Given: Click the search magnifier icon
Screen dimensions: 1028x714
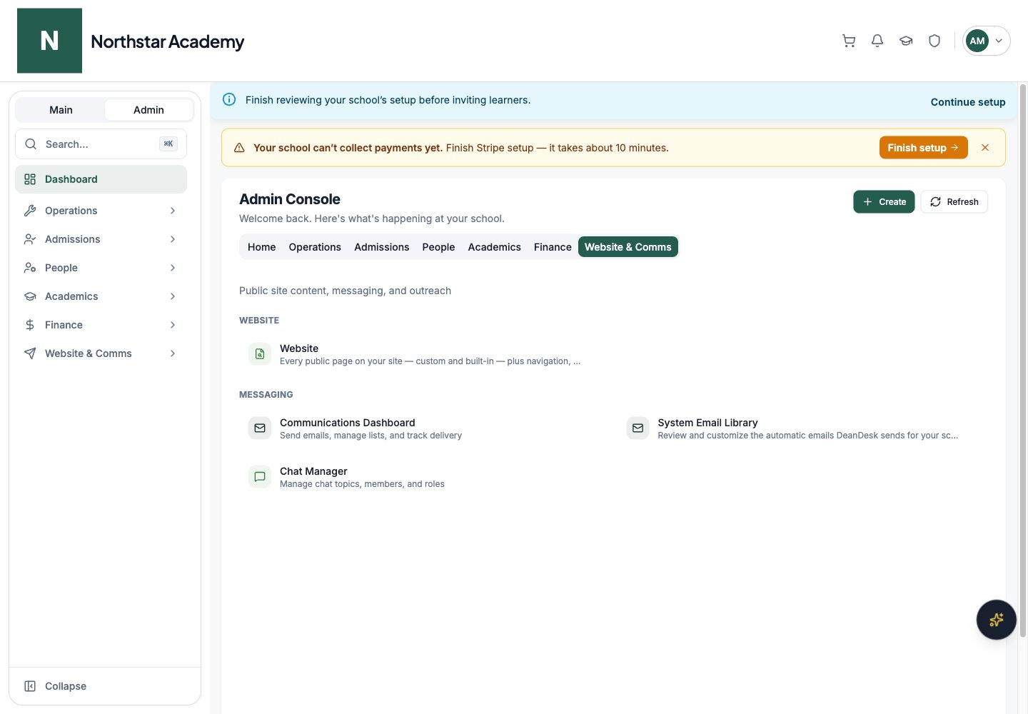Looking at the screenshot, I should pyautogui.click(x=31, y=144).
